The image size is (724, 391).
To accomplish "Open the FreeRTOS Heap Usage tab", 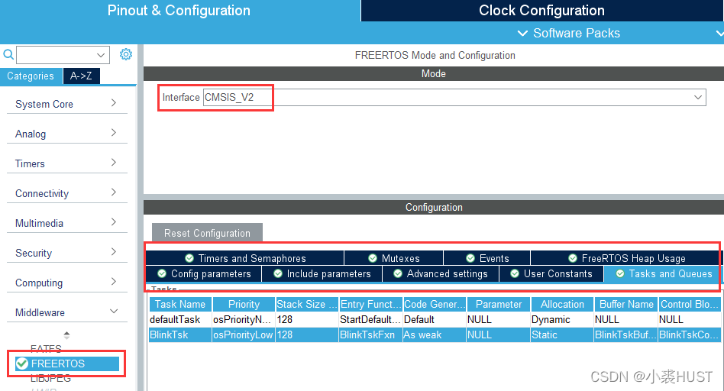I will pos(625,258).
